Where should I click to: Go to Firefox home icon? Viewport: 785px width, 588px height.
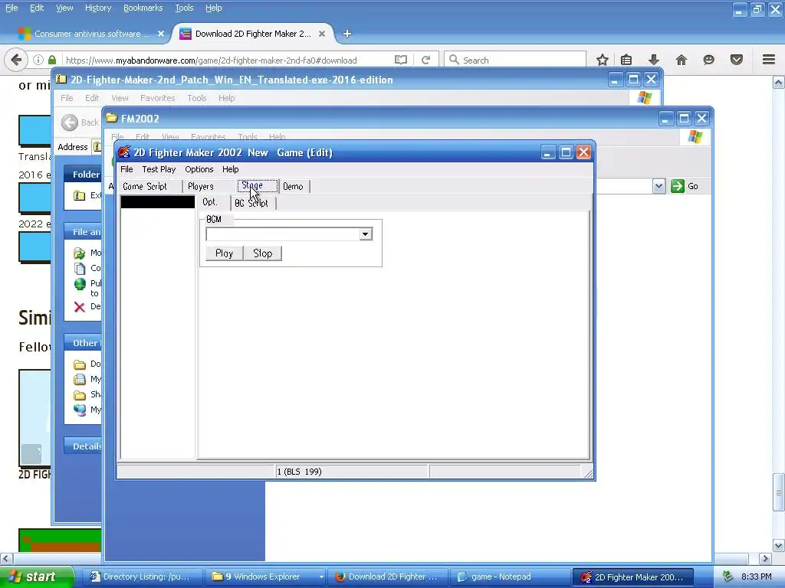click(x=682, y=60)
